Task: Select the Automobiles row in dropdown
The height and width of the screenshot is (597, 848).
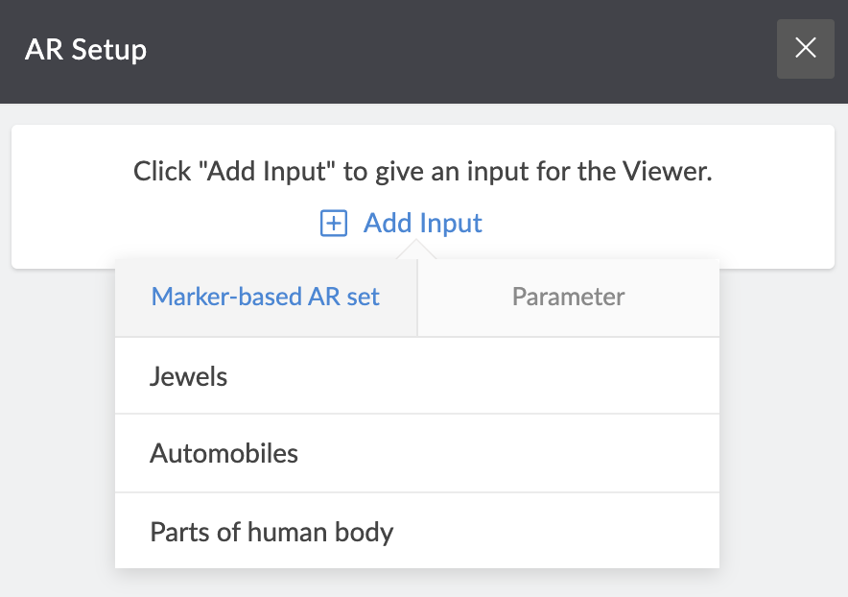Action: (x=417, y=454)
